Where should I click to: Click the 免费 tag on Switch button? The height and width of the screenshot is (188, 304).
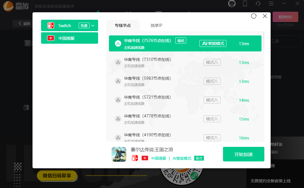coord(84,25)
